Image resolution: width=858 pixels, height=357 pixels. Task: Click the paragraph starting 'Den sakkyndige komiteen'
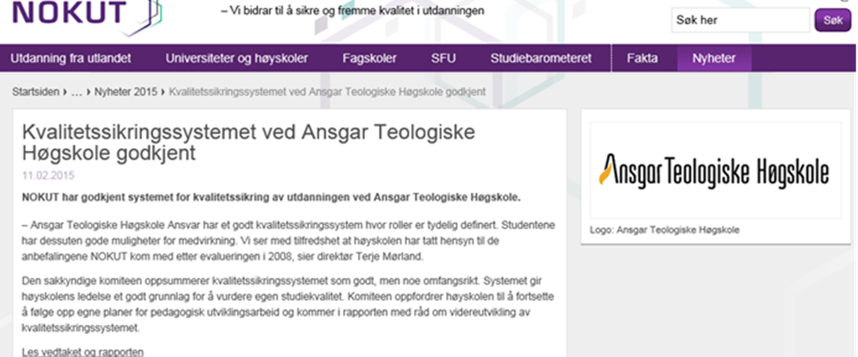(288, 304)
